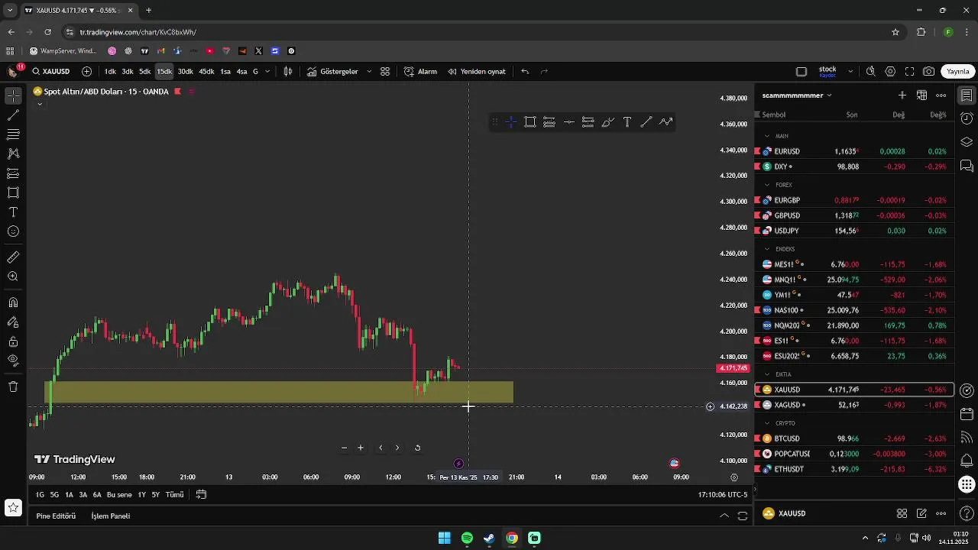Viewport: 978px width, 550px height.
Task: Open the forecasting and measurement tools
Action: 13,173
